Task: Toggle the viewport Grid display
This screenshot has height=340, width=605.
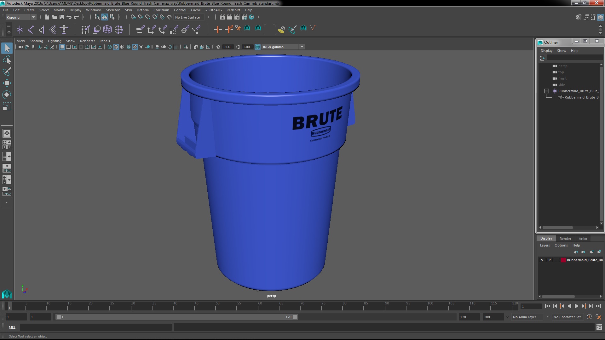Action: 62,47
